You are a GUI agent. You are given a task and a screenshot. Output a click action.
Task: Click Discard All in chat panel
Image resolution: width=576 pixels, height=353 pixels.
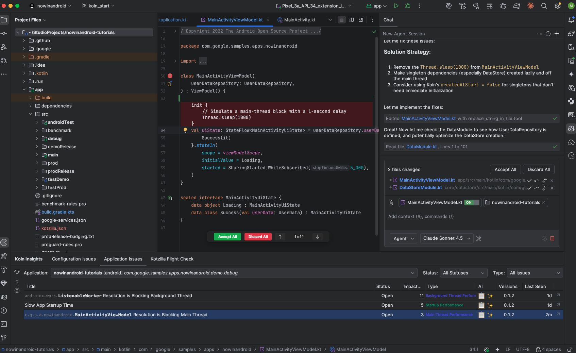(538, 169)
